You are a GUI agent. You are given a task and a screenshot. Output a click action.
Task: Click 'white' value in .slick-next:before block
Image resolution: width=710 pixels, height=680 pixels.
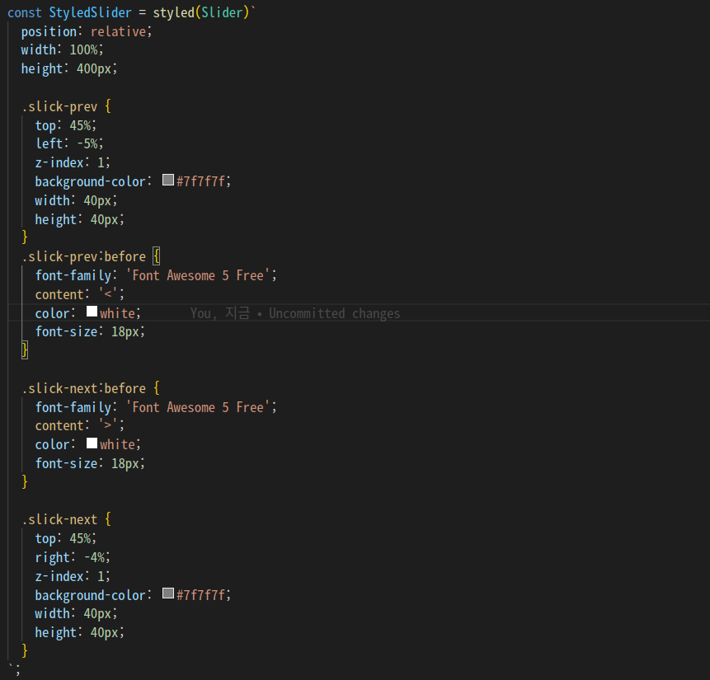point(117,444)
